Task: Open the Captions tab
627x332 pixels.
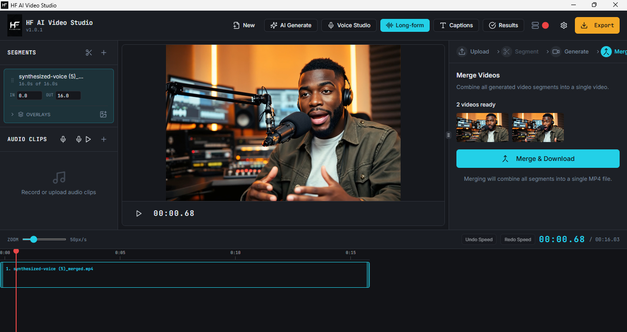Action: [456, 25]
